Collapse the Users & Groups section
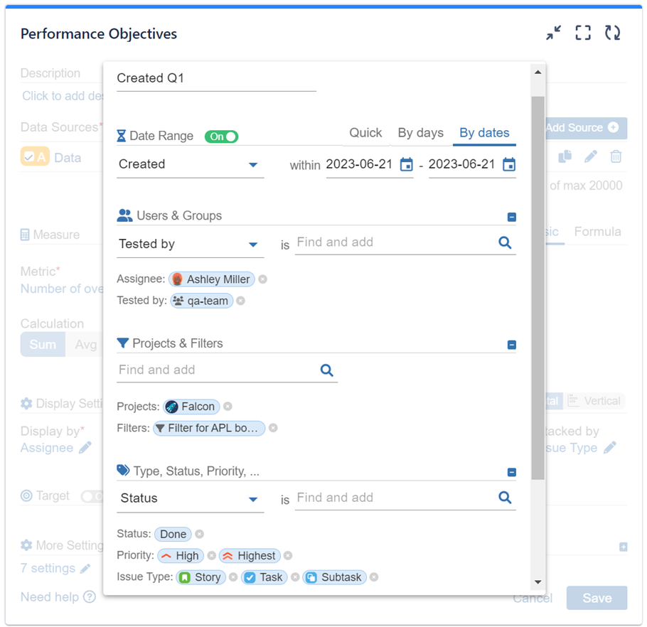This screenshot has height=627, width=647. 511,217
